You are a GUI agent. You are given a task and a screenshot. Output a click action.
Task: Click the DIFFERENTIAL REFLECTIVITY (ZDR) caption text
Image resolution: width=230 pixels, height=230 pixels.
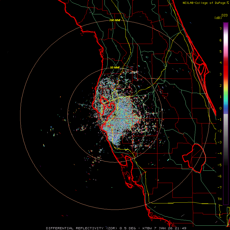[82, 228]
